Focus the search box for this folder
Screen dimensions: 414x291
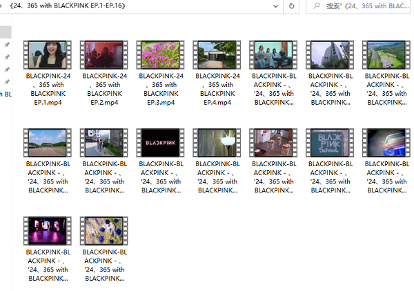(357, 6)
